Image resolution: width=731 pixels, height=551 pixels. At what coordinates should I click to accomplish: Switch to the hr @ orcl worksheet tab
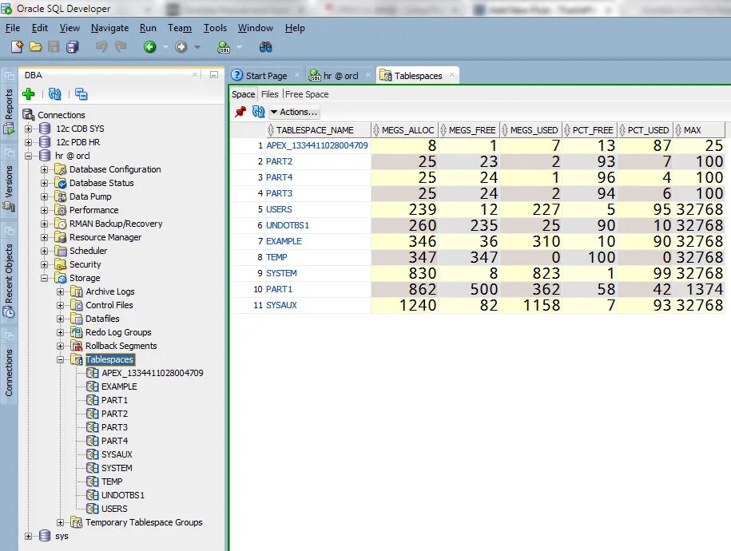pyautogui.click(x=341, y=76)
